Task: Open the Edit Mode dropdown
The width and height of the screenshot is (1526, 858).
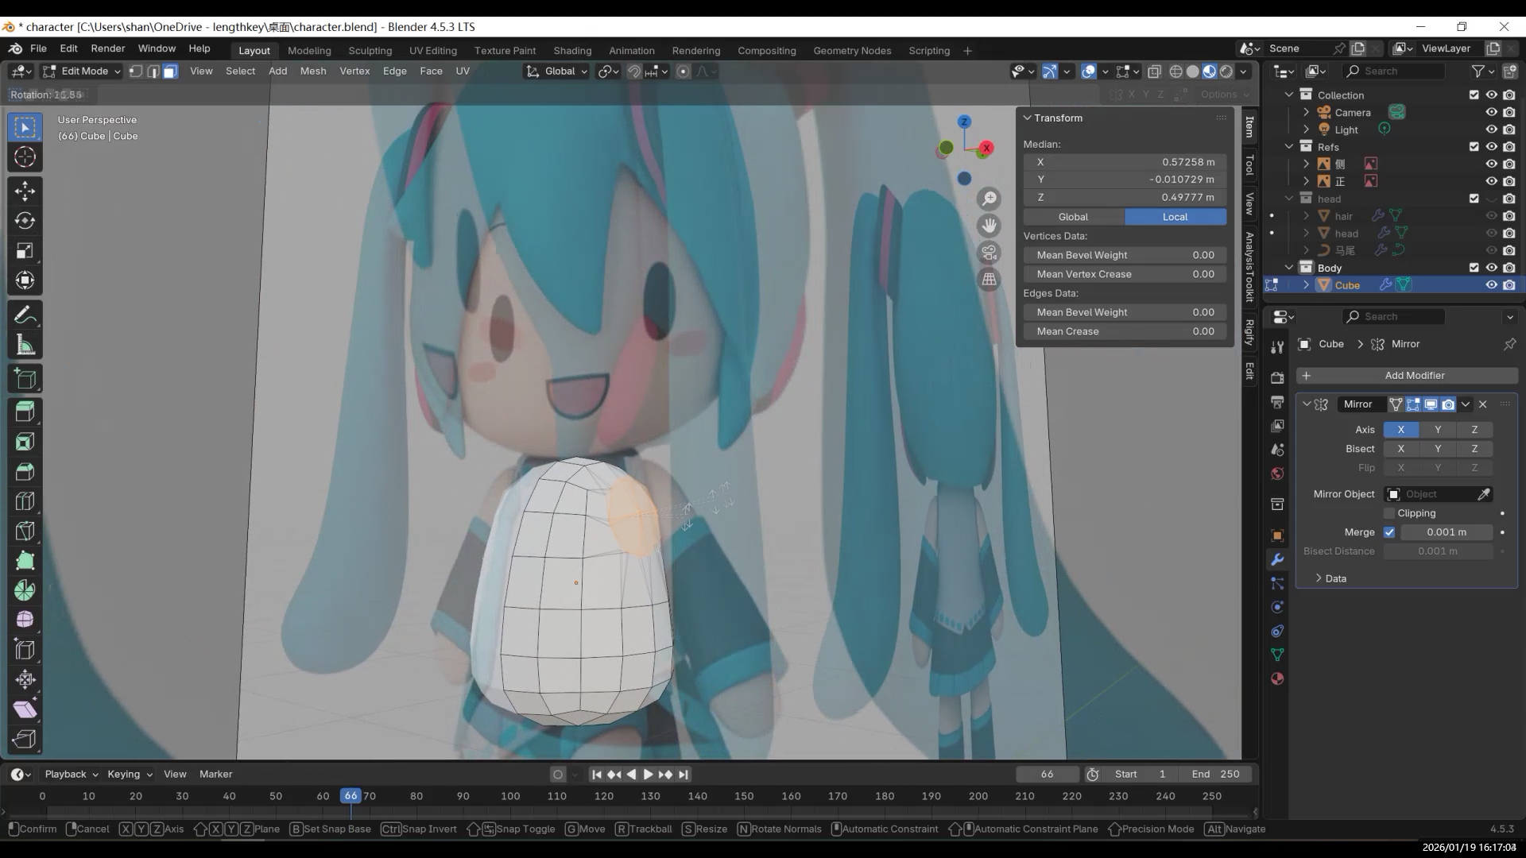Action: tap(83, 71)
